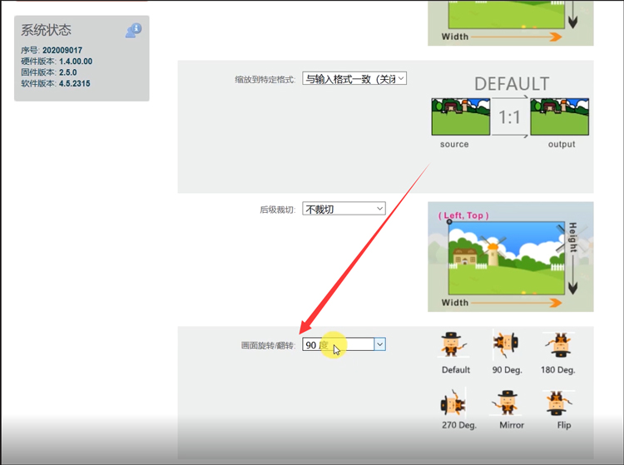This screenshot has width=624, height=465.
Task: Click the Flip orientation icon
Action: (x=563, y=403)
